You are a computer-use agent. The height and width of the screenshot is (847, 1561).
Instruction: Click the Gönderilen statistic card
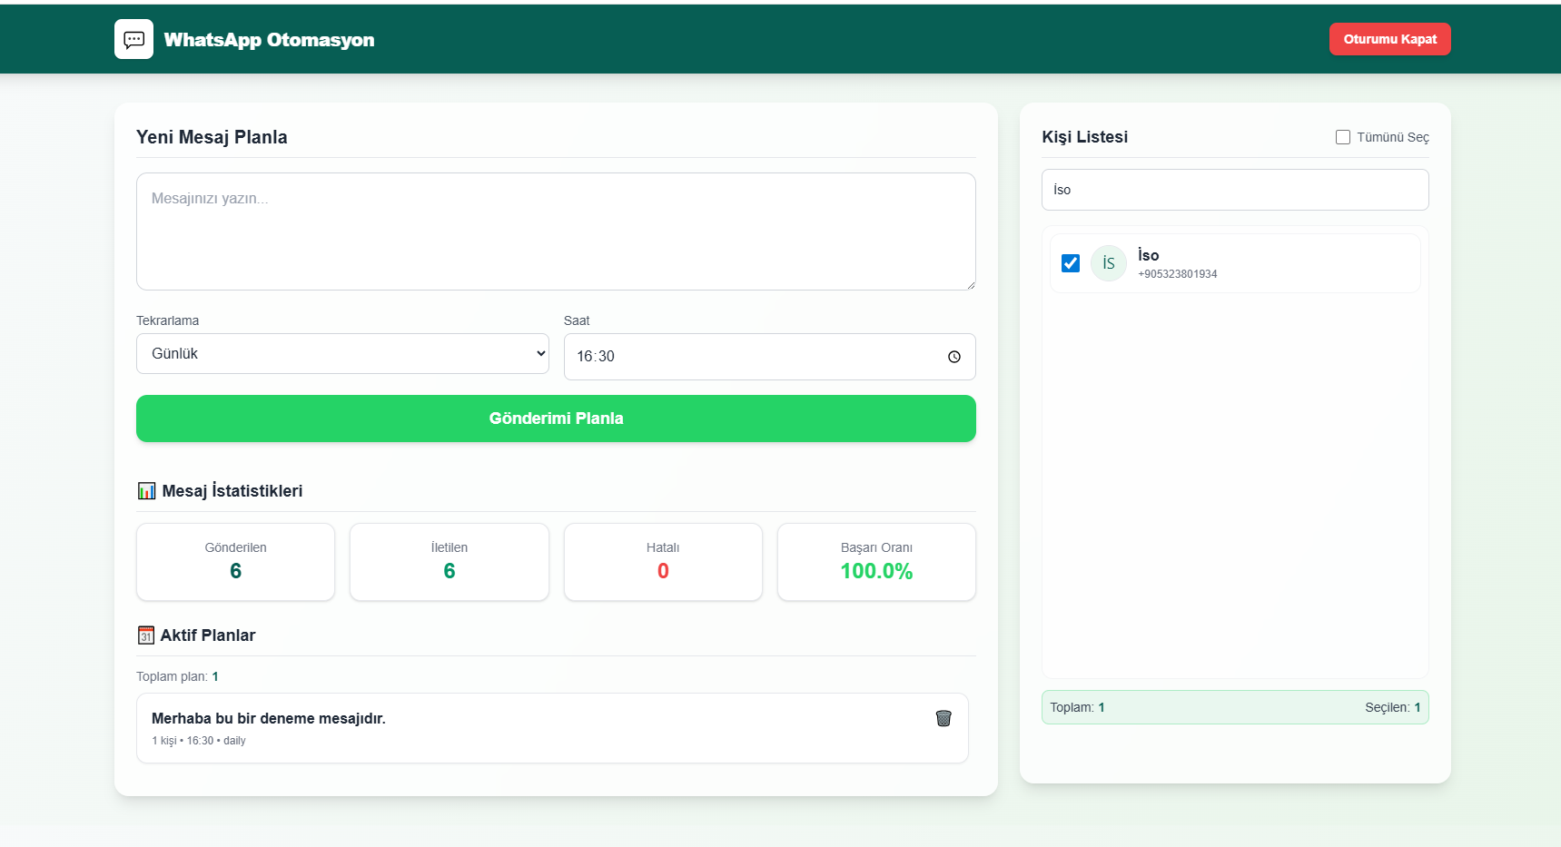235,562
